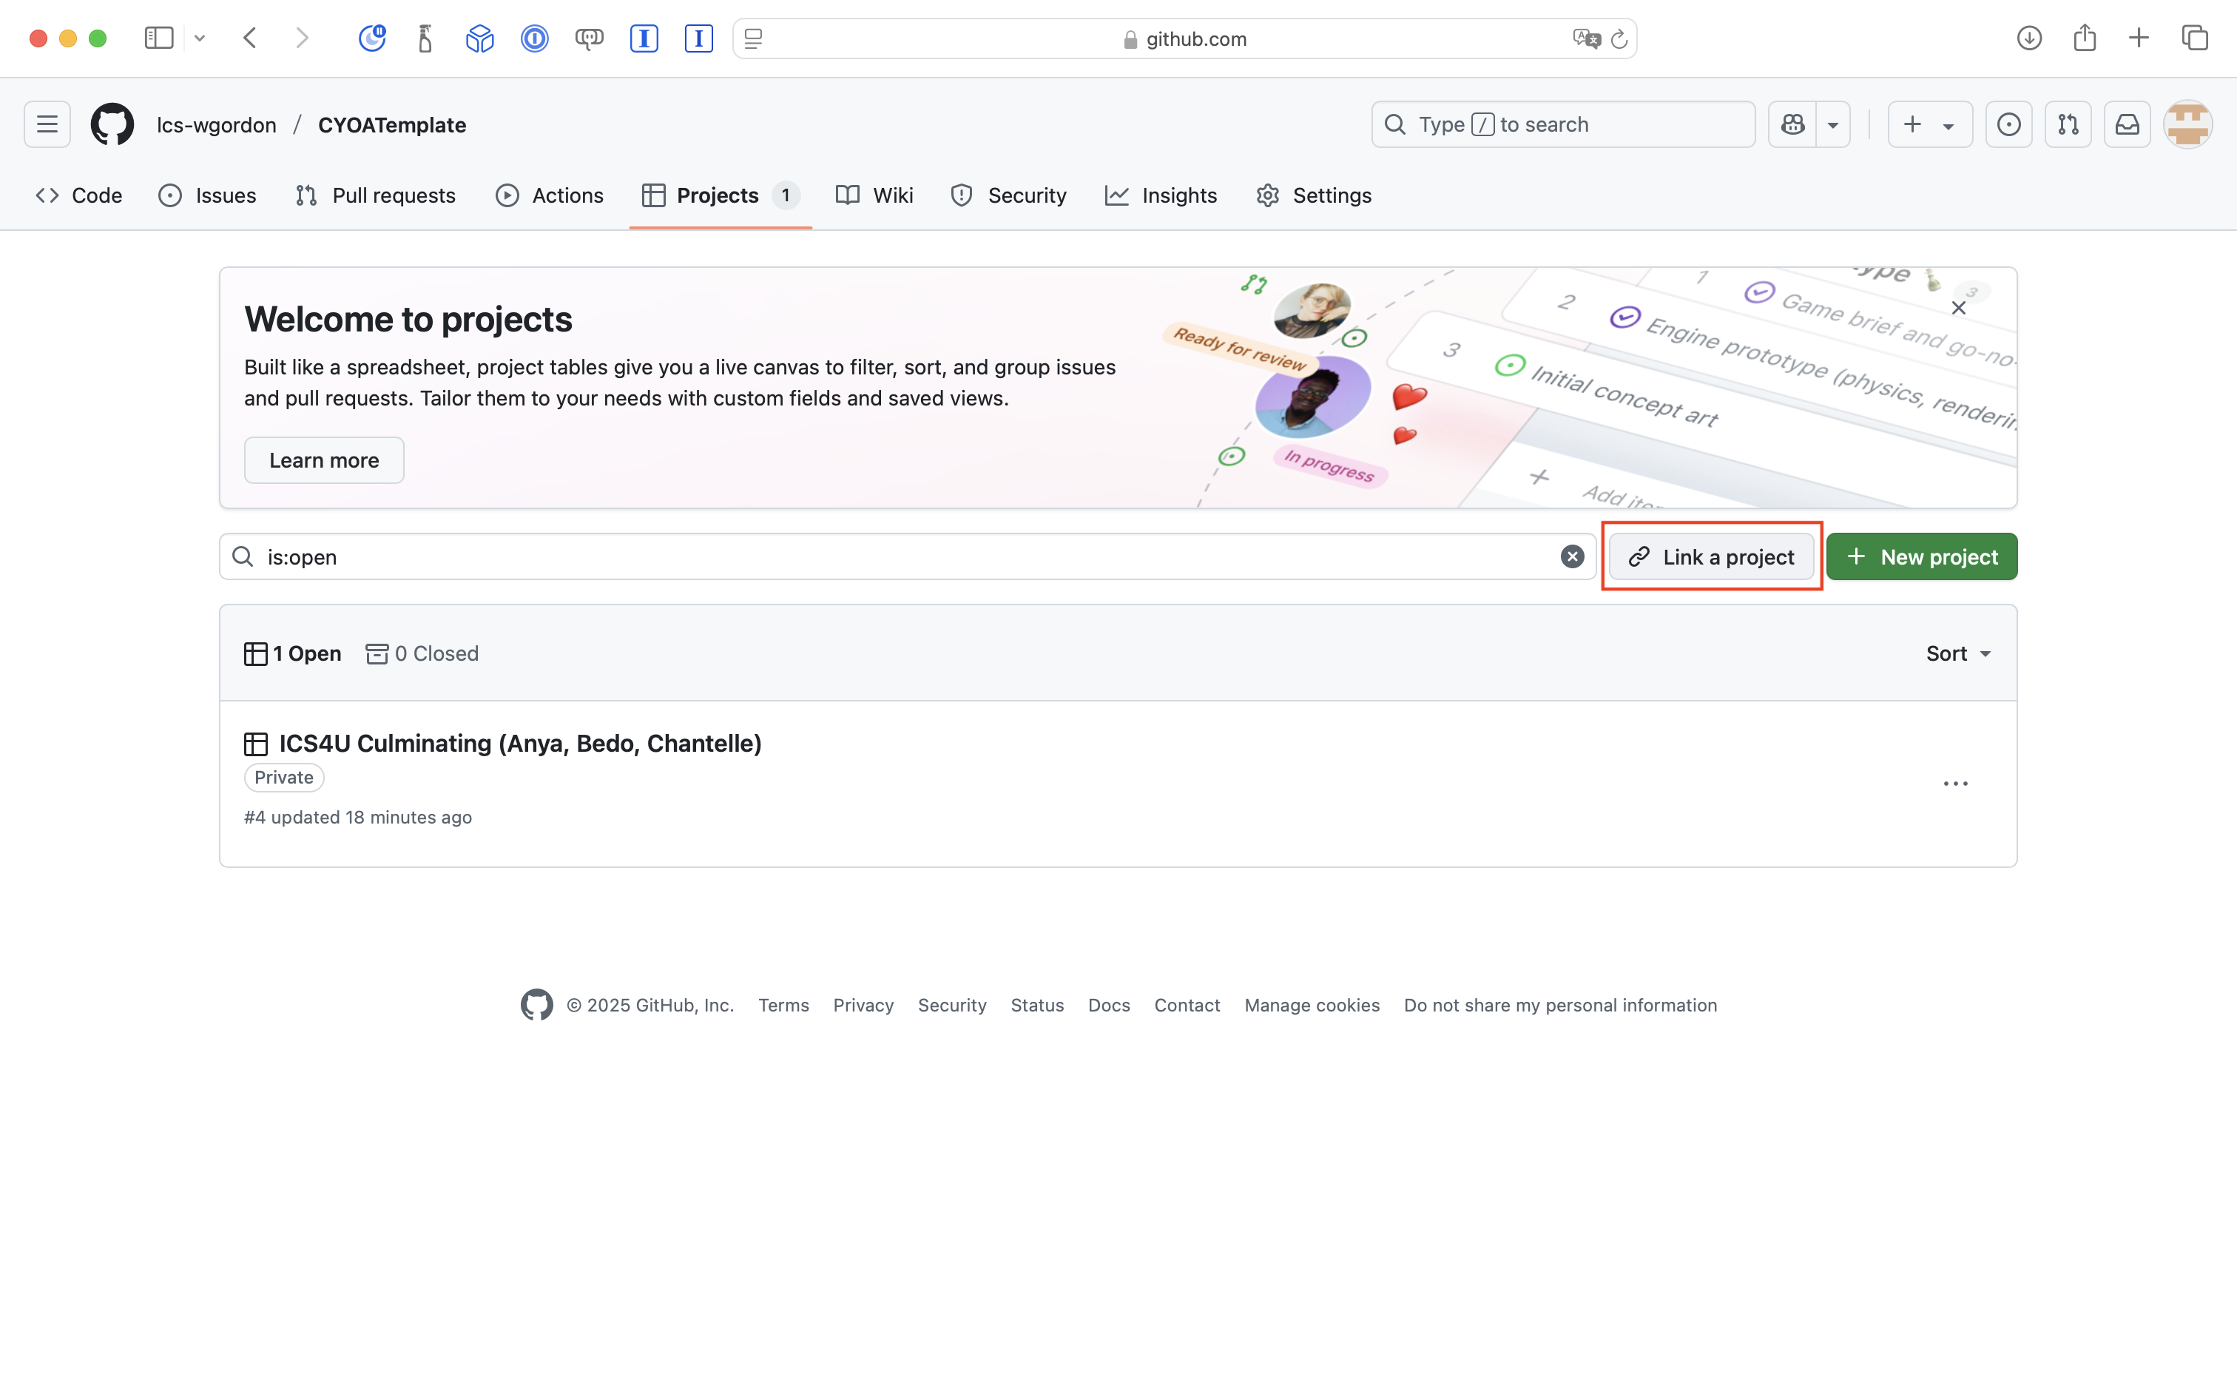Open the GitHub hamburger navigation menu
This screenshot has width=2237, height=1397.
tap(47, 125)
